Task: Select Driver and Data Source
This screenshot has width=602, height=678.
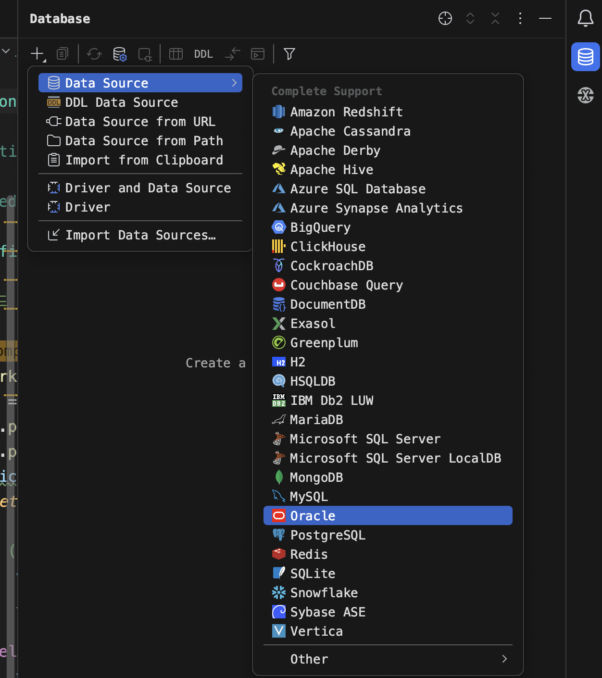Action: tap(140, 188)
